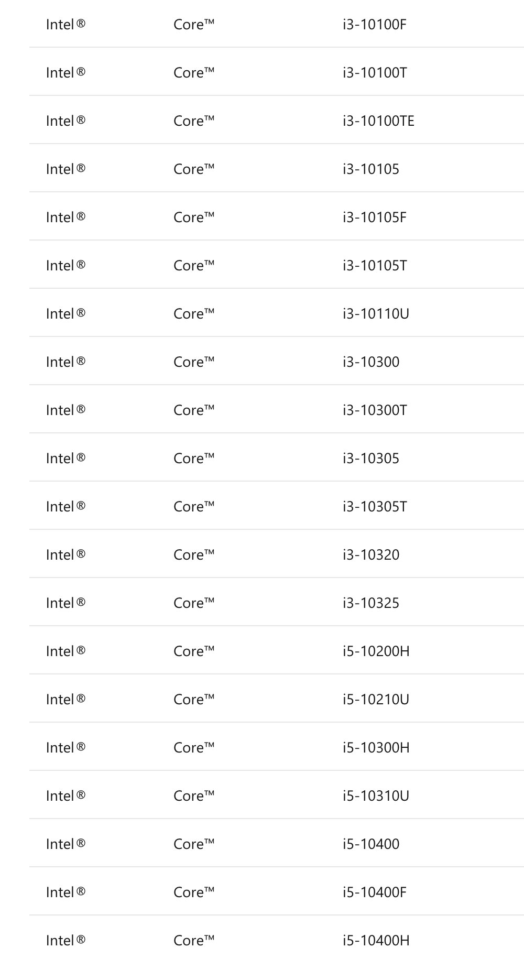Click the i3-10305 model cell
The height and width of the screenshot is (959, 524).
pyautogui.click(x=371, y=459)
